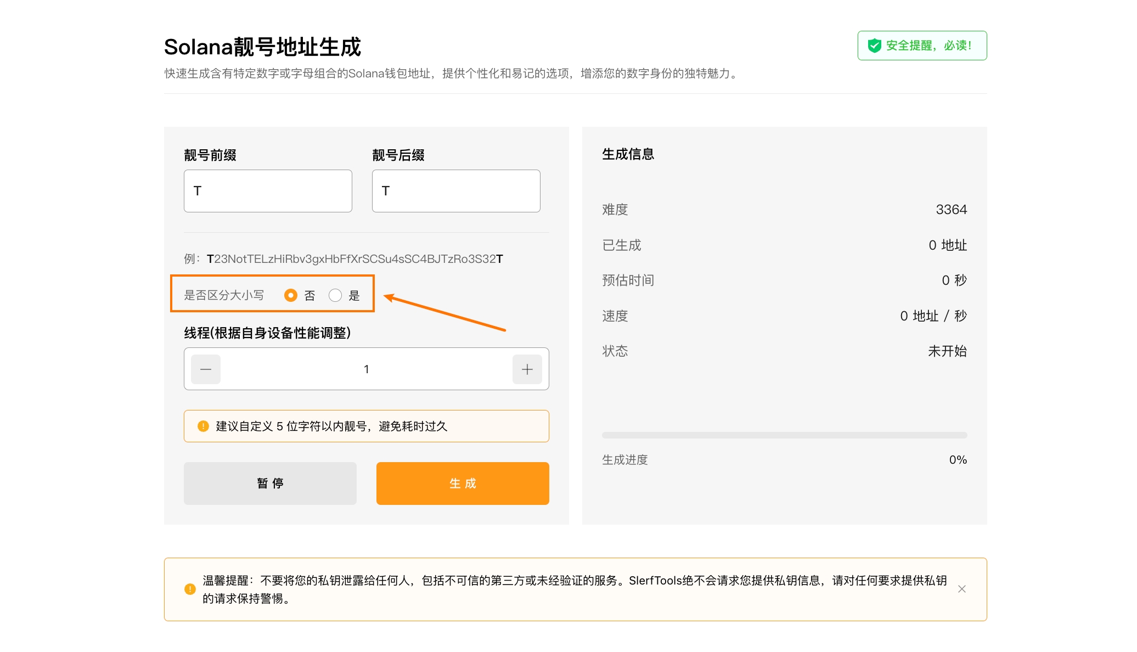Click the 难度 difficulty value 3364

(951, 210)
